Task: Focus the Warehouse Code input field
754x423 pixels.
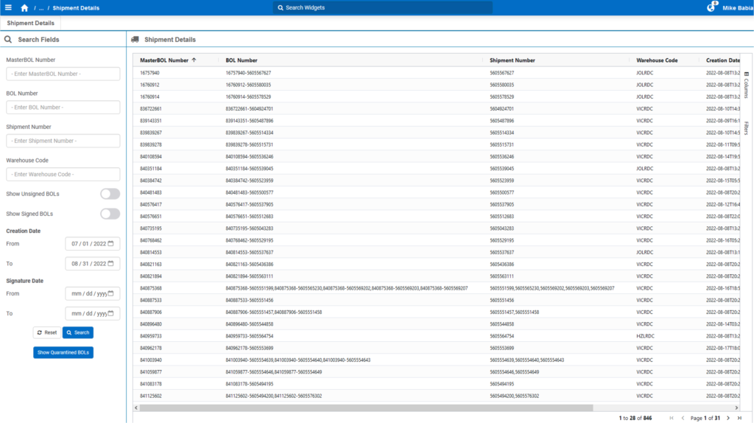Action: pos(63,174)
